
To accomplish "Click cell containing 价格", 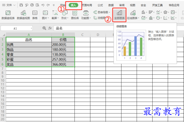I will pyautogui.click(x=63, y=40).
